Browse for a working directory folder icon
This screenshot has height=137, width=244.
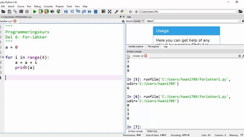click(x=241, y=12)
